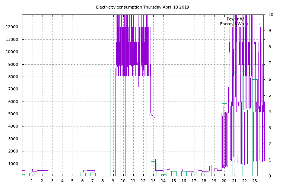Click hour label 6 on the x-axis
The width and height of the screenshot is (286, 186).
click(82, 181)
